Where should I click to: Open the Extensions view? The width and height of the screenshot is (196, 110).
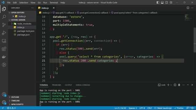point(4,49)
